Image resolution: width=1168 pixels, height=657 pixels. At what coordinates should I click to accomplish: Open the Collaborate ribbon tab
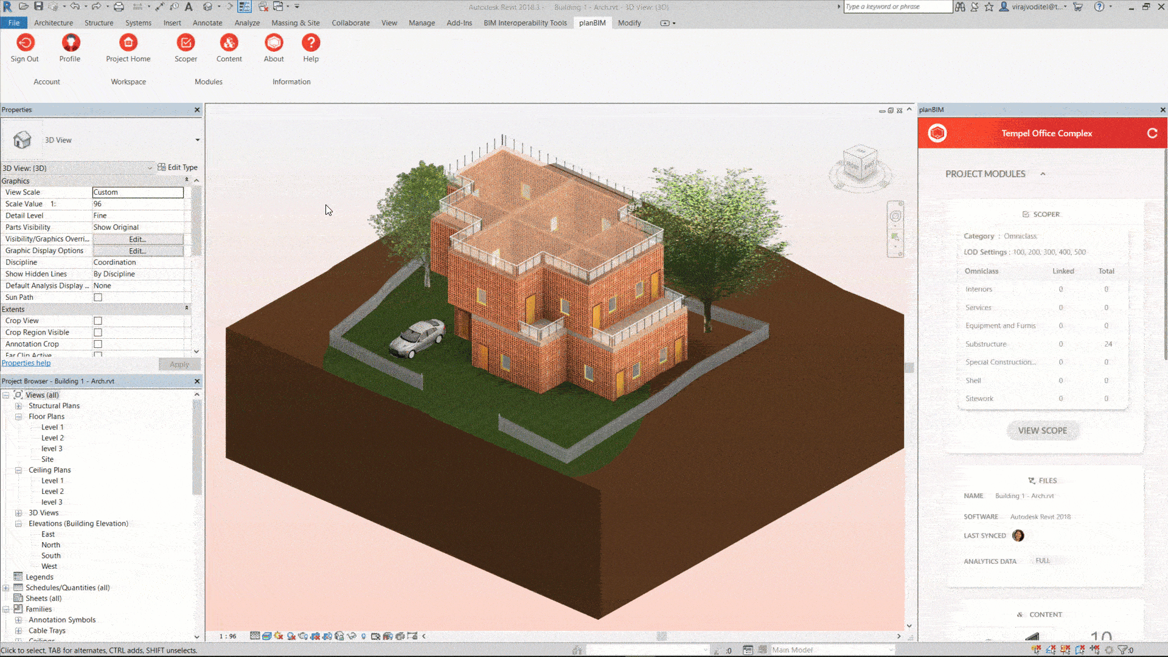[x=350, y=23]
